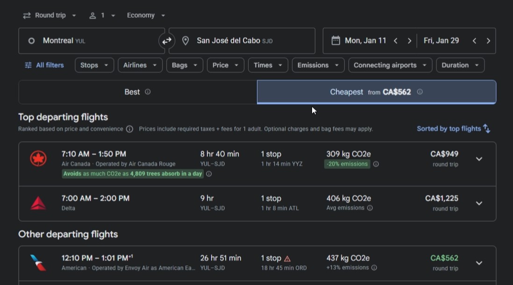Open the passenger count dropdown

click(102, 15)
